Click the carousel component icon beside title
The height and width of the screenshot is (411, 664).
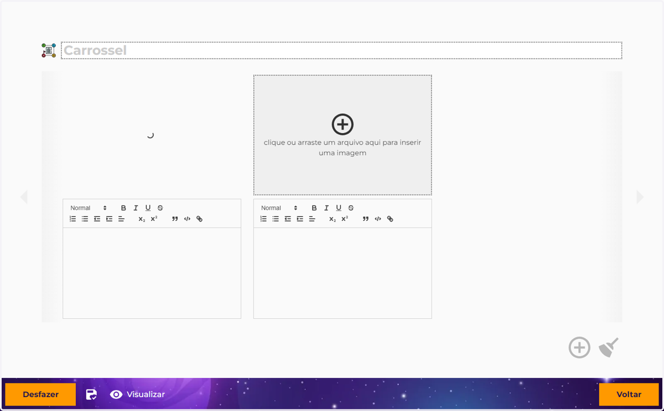click(x=49, y=50)
